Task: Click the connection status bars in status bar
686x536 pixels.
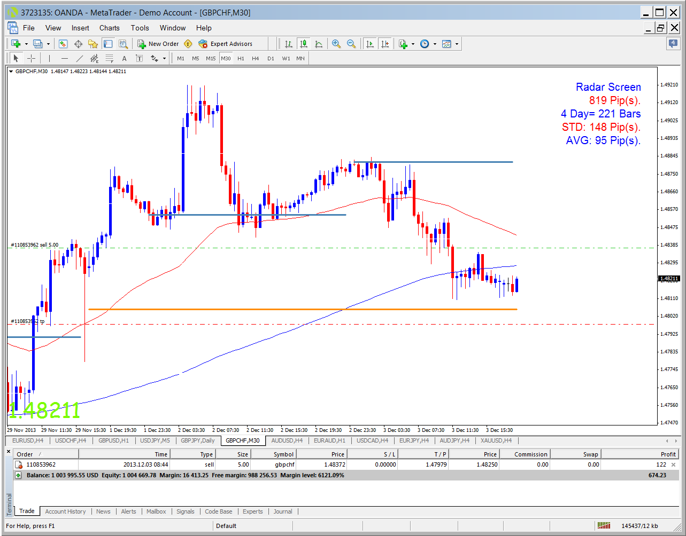Action: pos(604,526)
